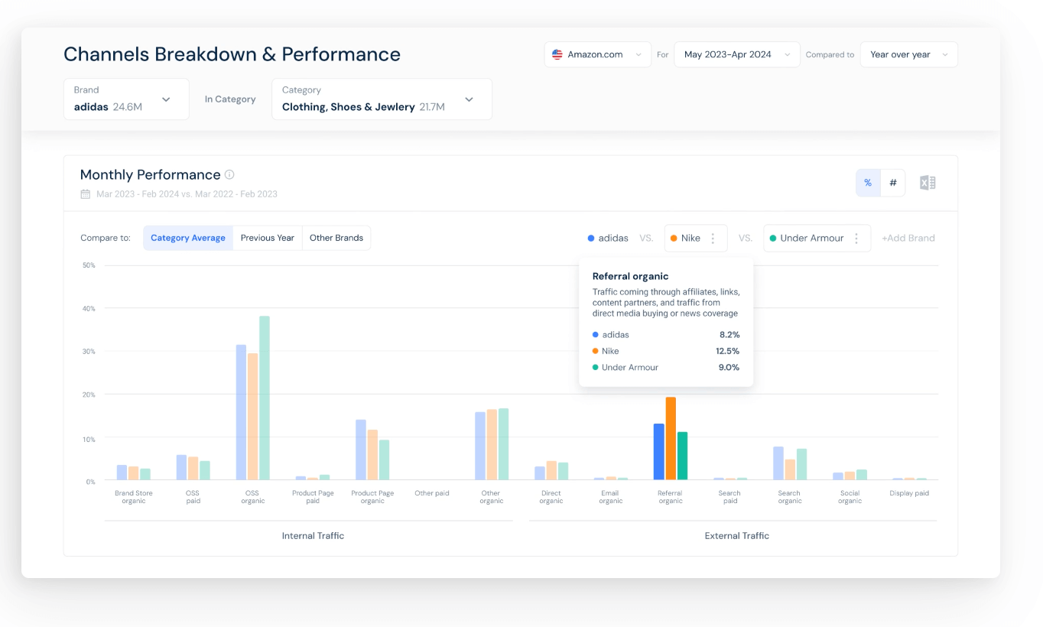Open the Year over year comparison dropdown
The image size is (1043, 627).
pos(908,54)
